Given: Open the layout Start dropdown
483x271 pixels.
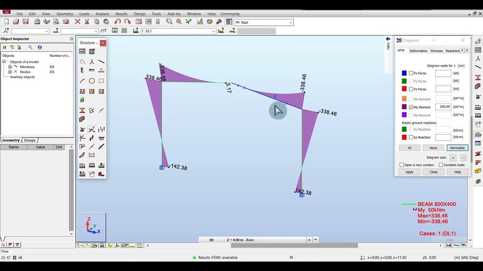Looking at the screenshot, I should click(x=291, y=23).
